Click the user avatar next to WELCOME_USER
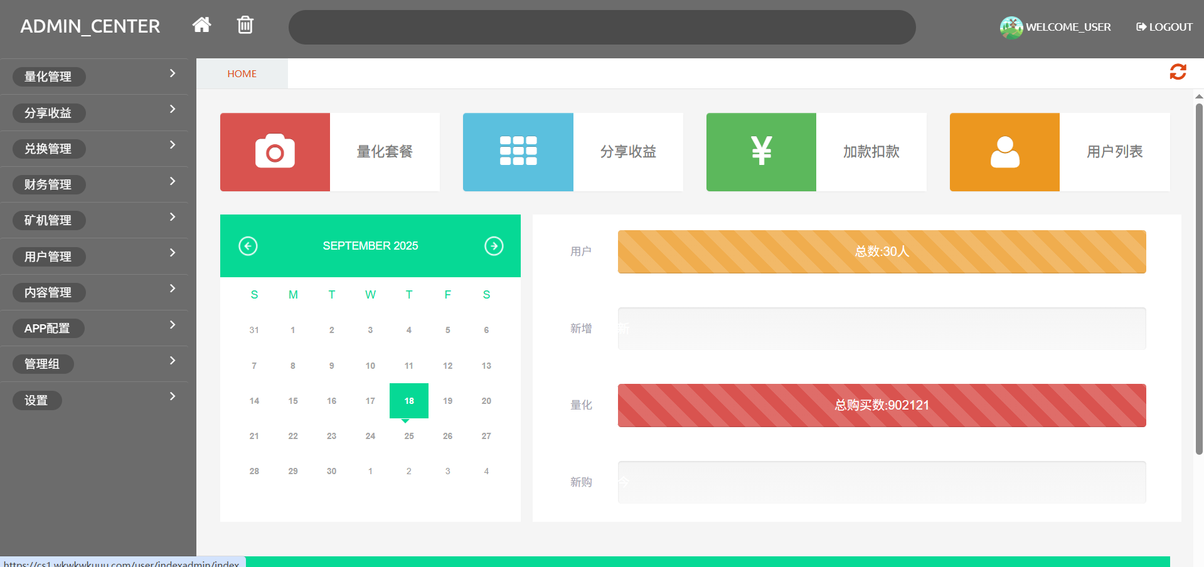 point(1011,28)
